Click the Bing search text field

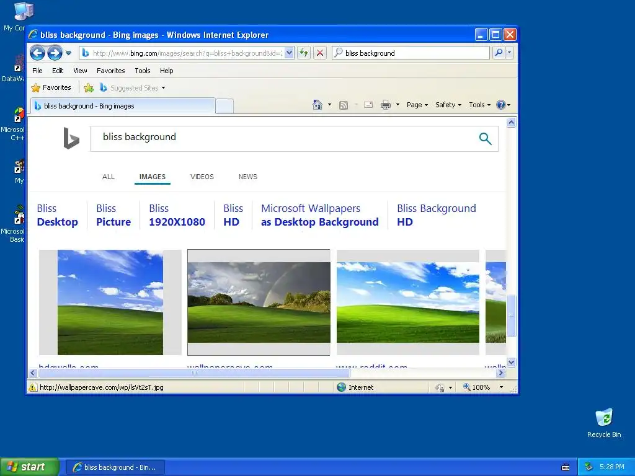tap(283, 138)
